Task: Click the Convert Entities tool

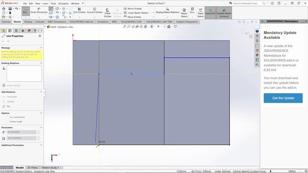Action: (95, 11)
